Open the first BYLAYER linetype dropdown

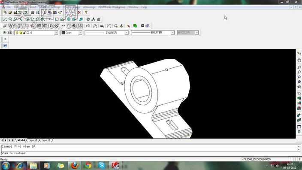click(x=126, y=33)
